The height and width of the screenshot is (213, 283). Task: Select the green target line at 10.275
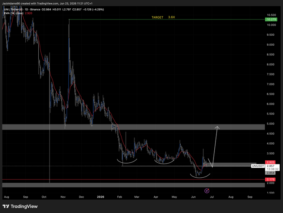[x=167, y=20]
